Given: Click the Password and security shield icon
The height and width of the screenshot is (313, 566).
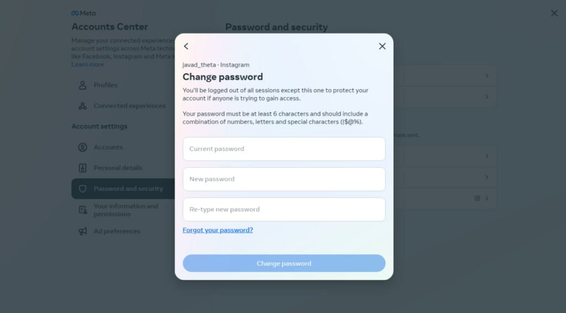Looking at the screenshot, I should (83, 189).
